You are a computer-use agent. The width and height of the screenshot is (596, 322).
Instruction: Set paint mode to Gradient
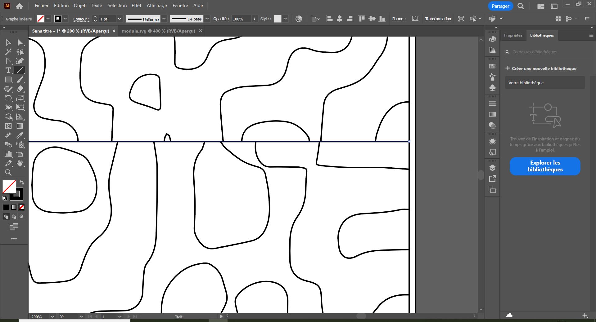pos(14,207)
